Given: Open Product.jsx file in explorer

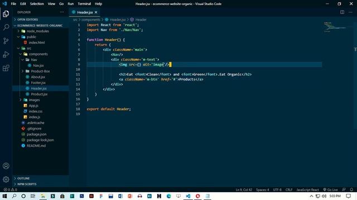Looking at the screenshot, I should 39,94.
